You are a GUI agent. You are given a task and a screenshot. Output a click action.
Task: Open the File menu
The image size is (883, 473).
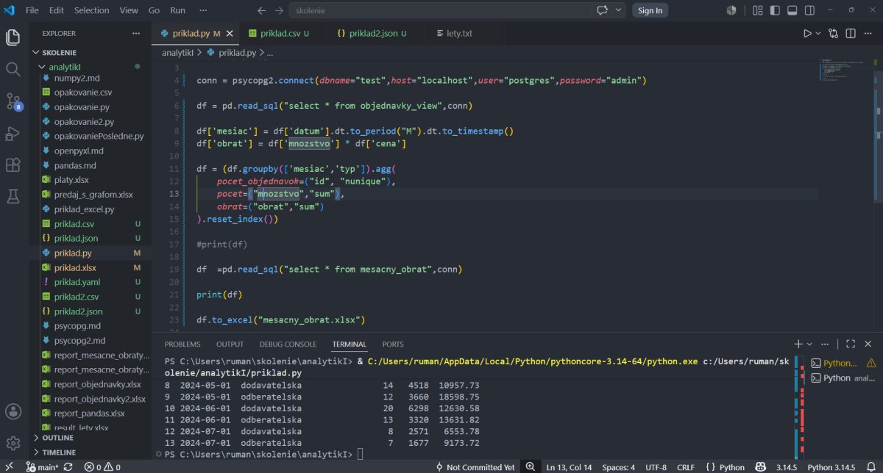[32, 10]
